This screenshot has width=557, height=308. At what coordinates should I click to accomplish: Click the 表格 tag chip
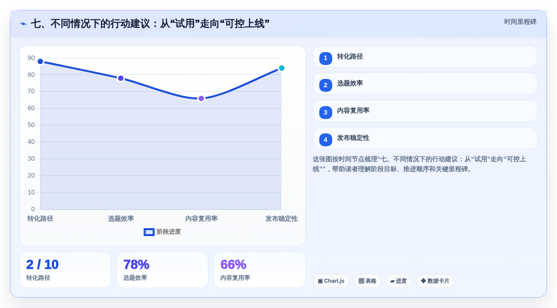point(368,281)
